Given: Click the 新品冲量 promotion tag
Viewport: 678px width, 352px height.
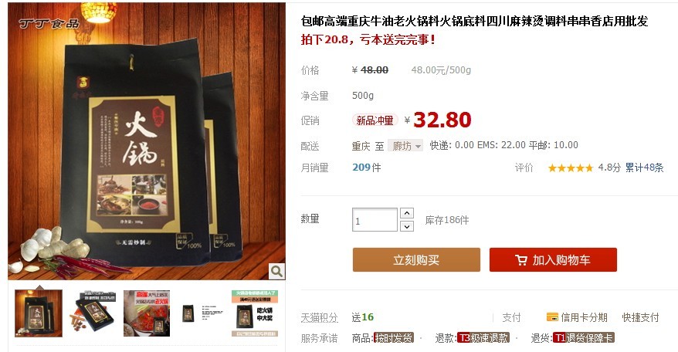Looking at the screenshot, I should pyautogui.click(x=375, y=120).
